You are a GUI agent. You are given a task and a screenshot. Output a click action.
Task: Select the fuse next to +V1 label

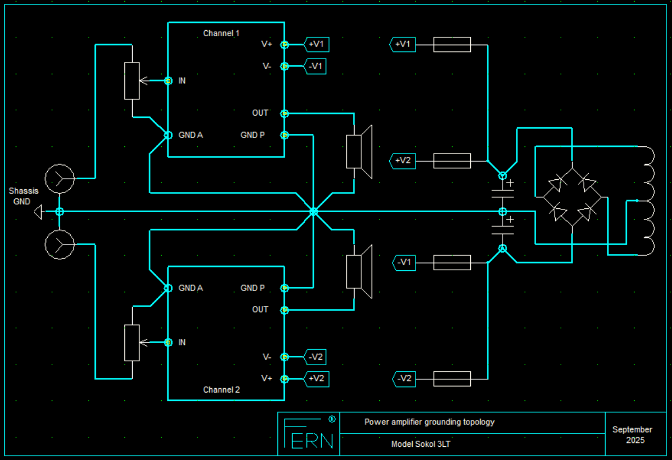[x=452, y=44]
